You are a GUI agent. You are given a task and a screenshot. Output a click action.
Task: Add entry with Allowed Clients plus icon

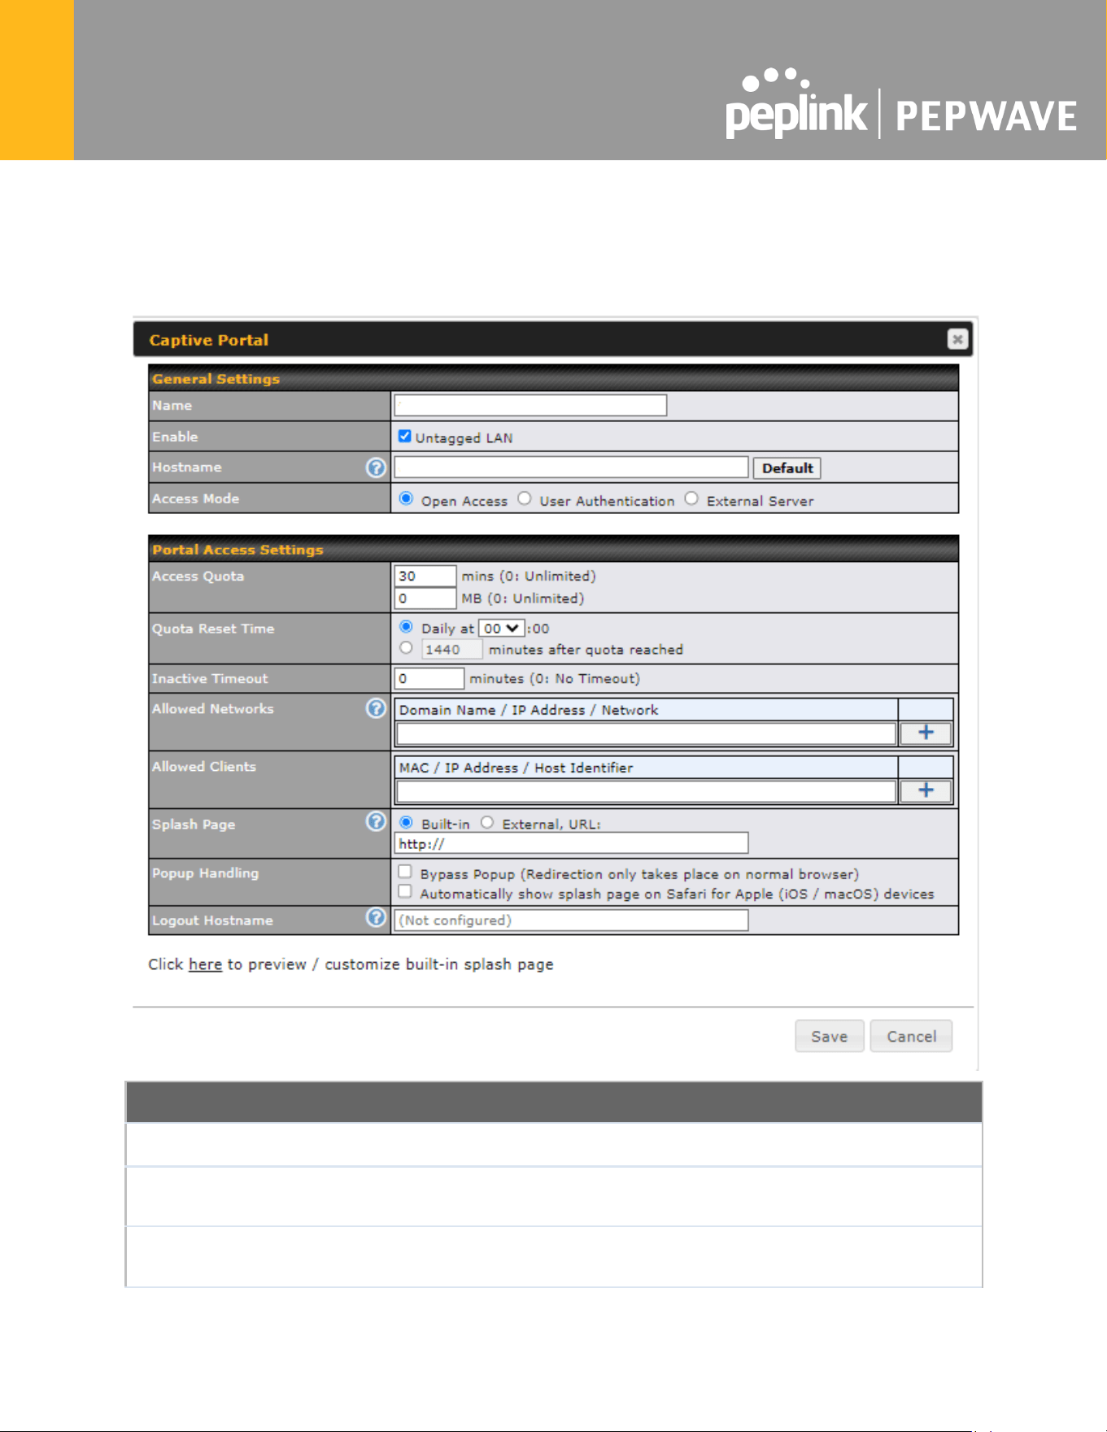tap(926, 790)
